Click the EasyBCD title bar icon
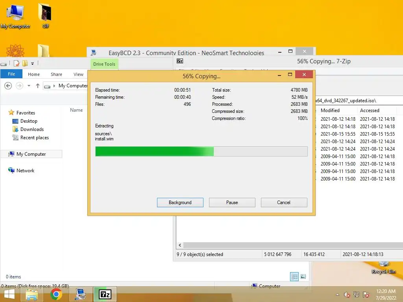 (94, 53)
